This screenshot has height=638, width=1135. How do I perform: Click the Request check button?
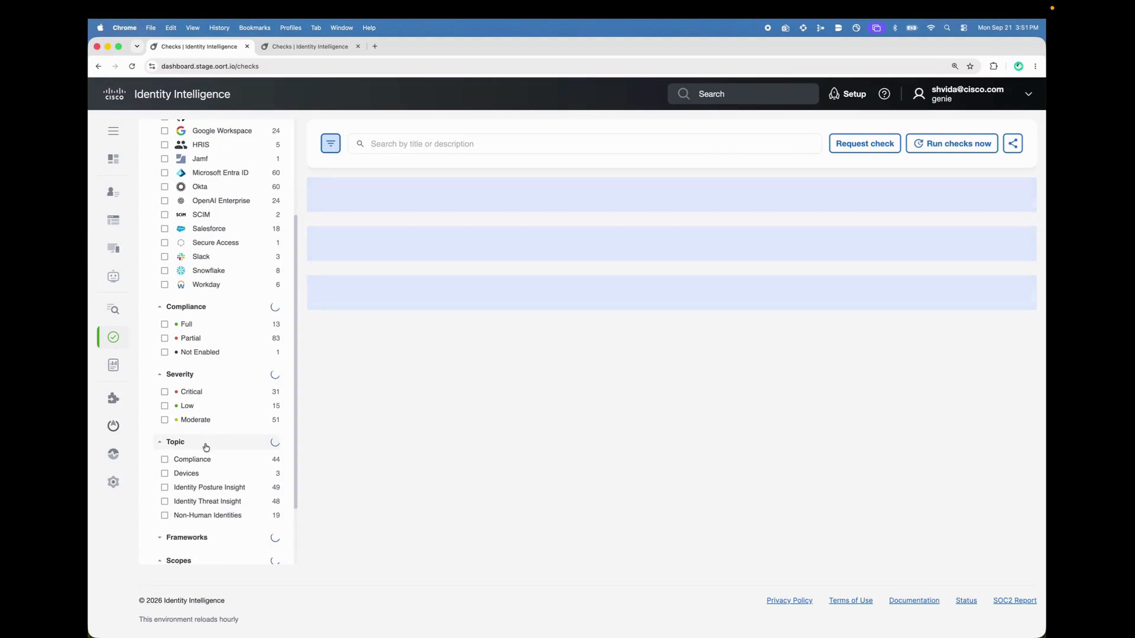coord(865,144)
